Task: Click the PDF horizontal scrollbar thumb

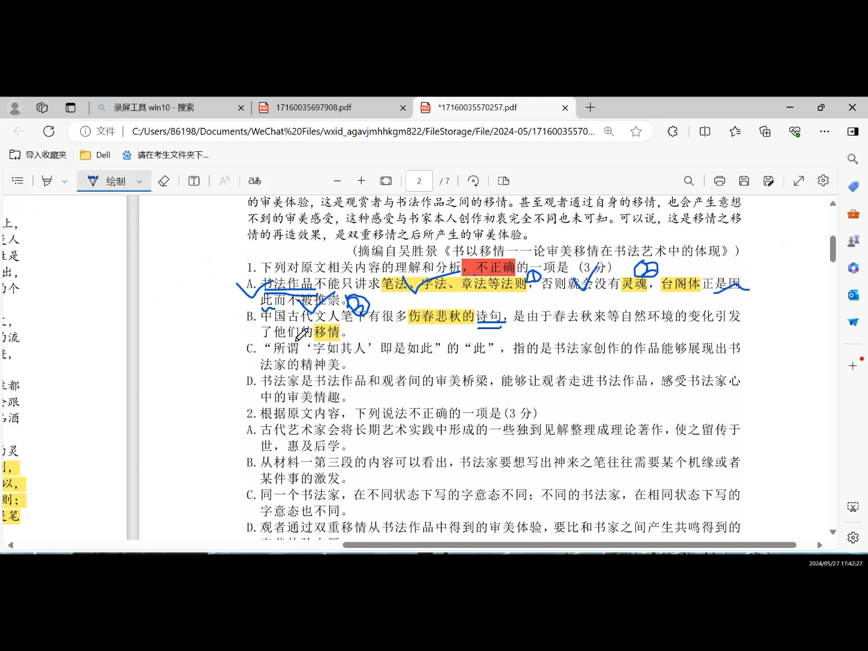Action: [x=569, y=545]
